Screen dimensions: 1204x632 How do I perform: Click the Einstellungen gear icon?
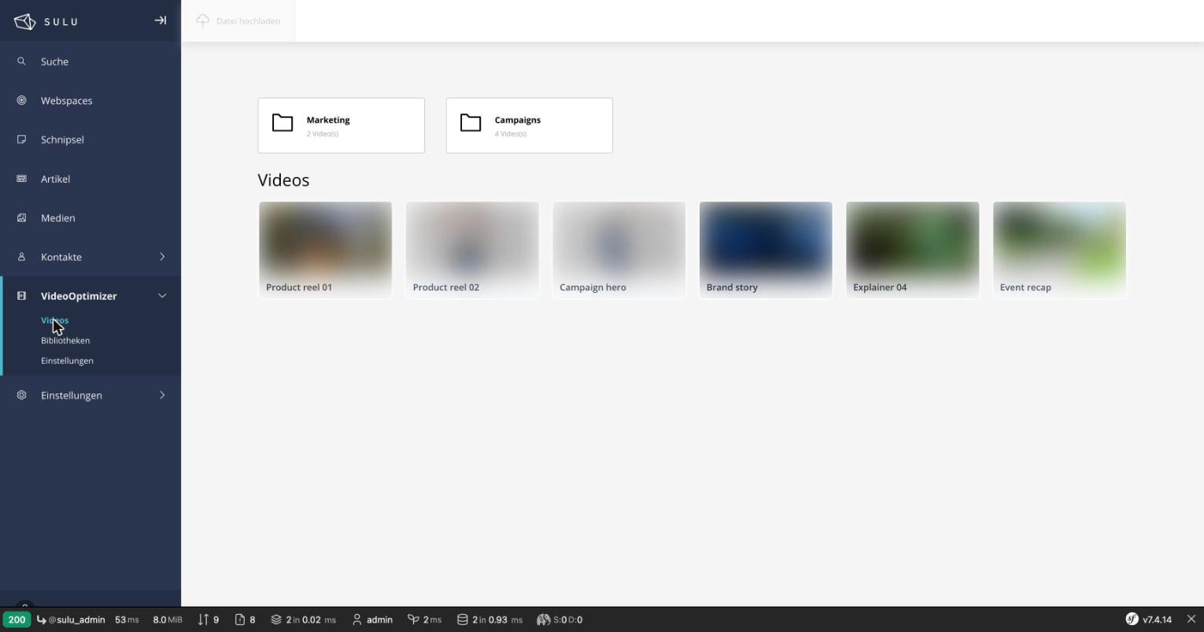[21, 395]
